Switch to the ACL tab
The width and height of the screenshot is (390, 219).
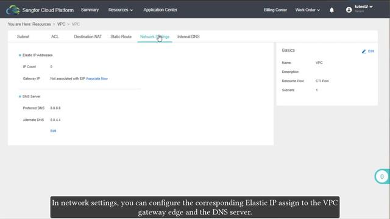point(55,36)
